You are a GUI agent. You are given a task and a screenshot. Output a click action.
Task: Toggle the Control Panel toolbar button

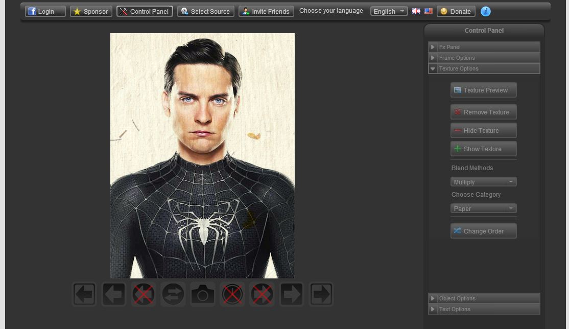pos(145,11)
